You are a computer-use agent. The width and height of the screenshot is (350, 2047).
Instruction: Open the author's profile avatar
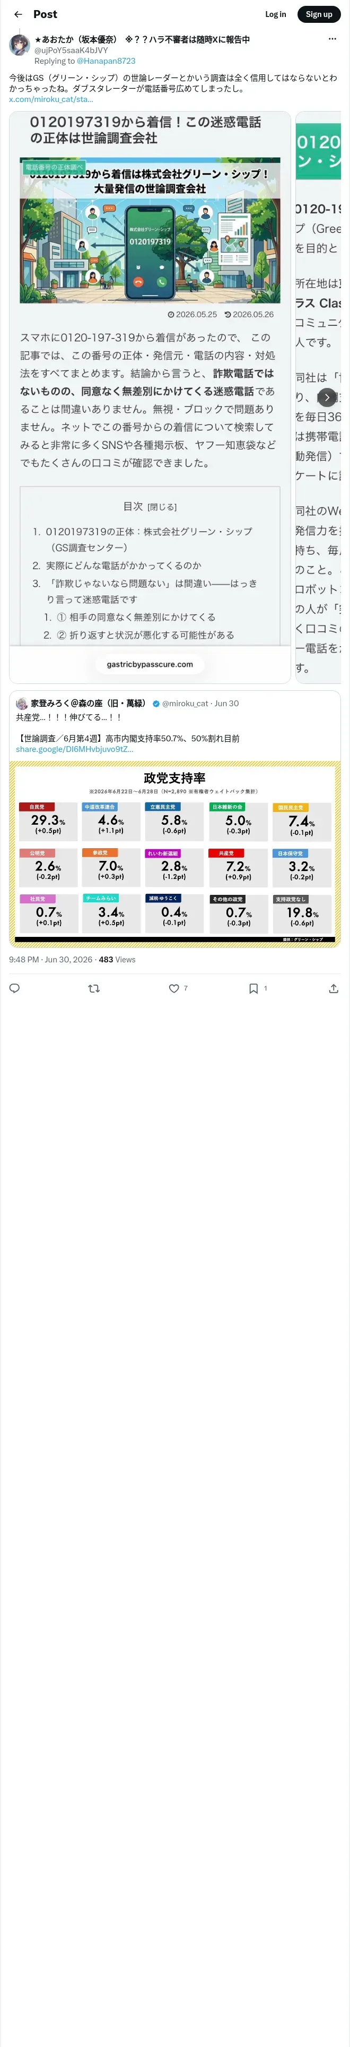[x=19, y=45]
